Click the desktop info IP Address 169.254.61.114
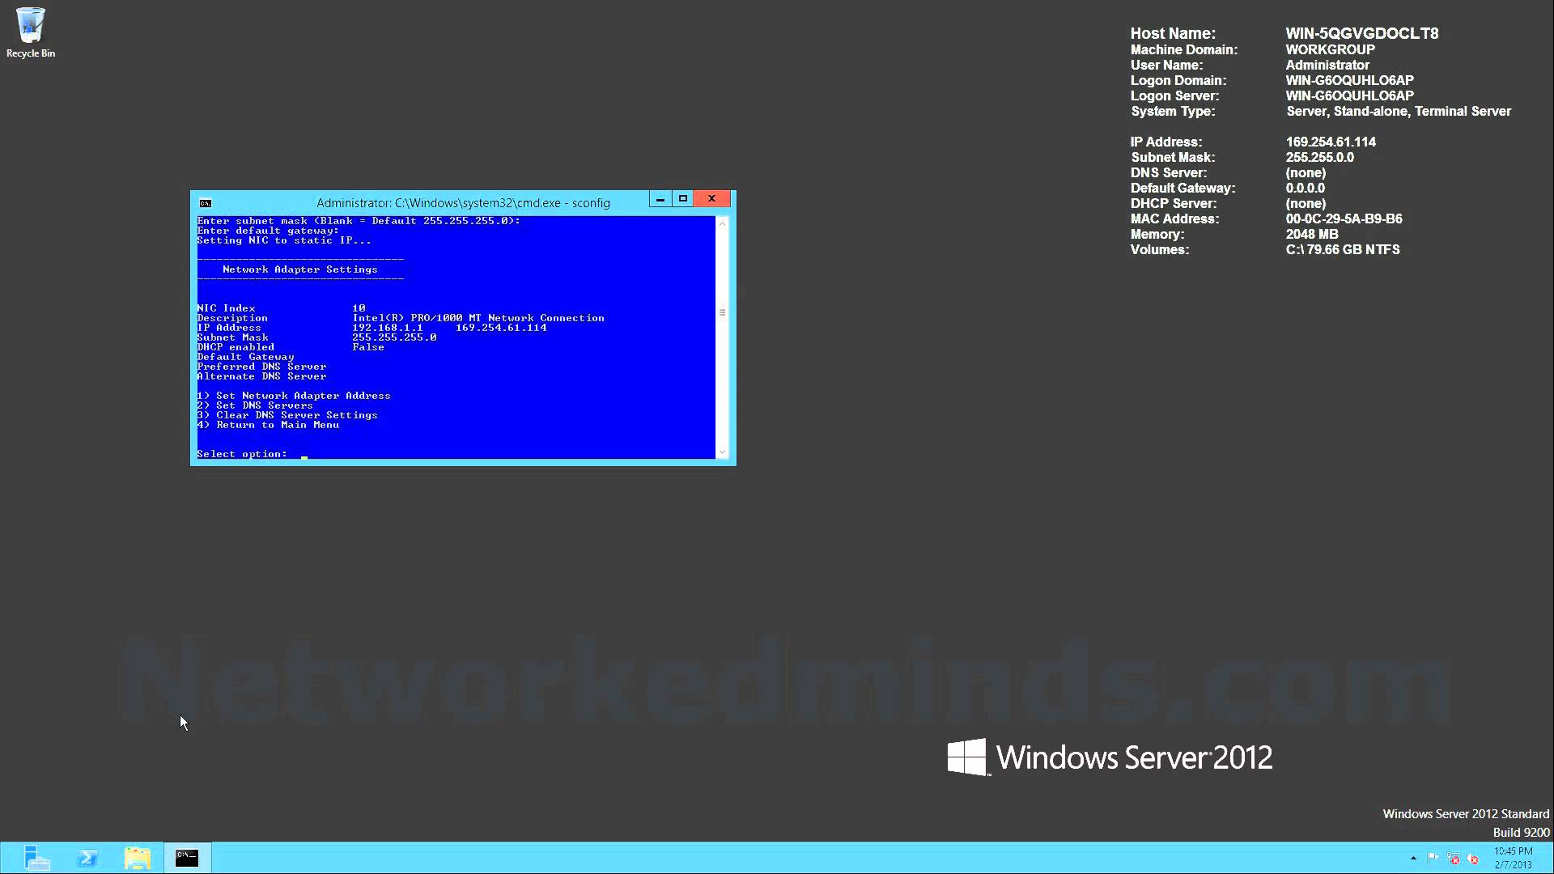1554x874 pixels. click(1331, 142)
